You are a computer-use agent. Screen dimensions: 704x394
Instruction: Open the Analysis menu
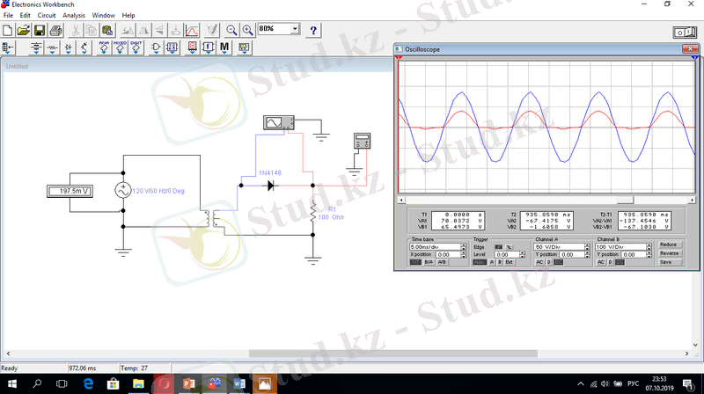click(x=74, y=16)
